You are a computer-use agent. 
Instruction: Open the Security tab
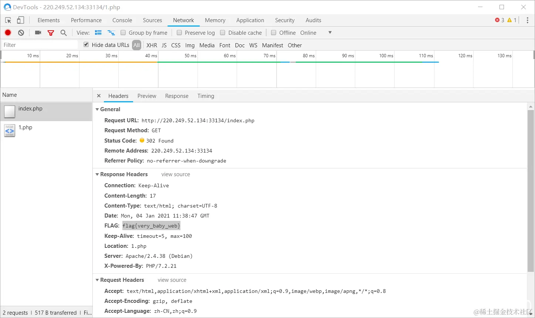tap(285, 20)
